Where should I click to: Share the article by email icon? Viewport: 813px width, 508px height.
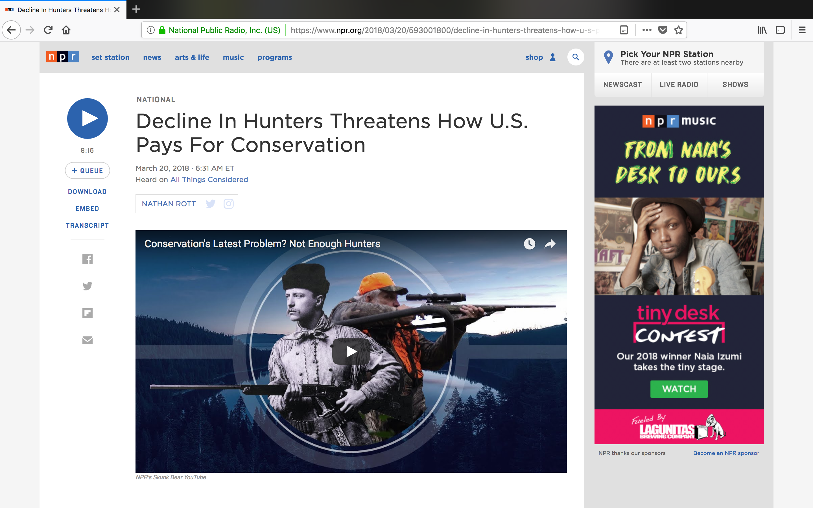87,340
